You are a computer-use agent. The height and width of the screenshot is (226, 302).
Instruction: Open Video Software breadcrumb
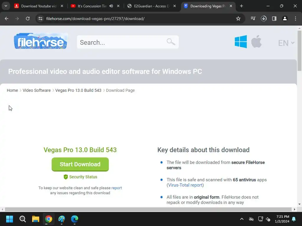click(37, 90)
